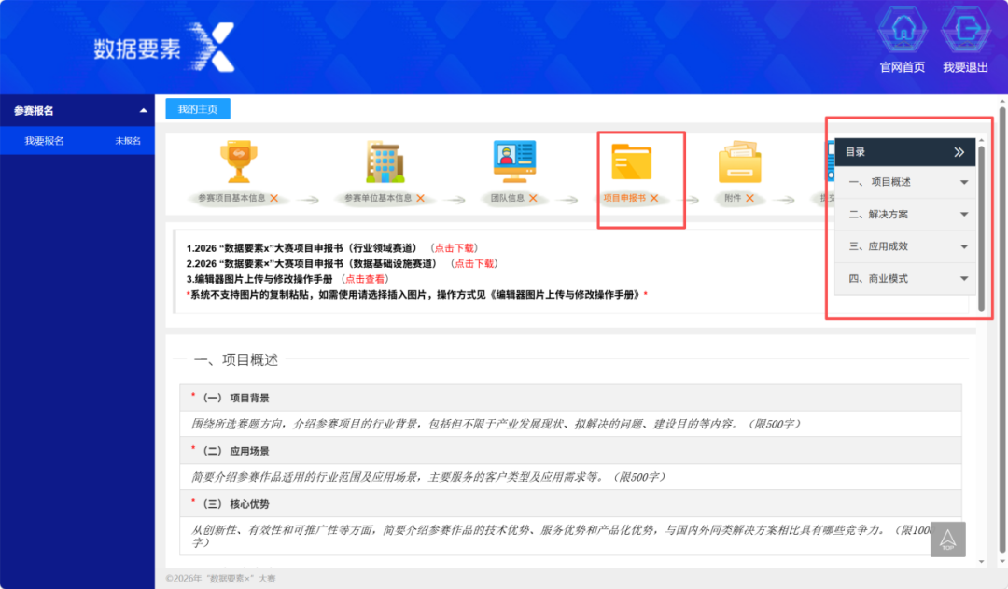The image size is (1008, 589).
Task: Expand 四、商业模式 directory entry
Action: (905, 278)
